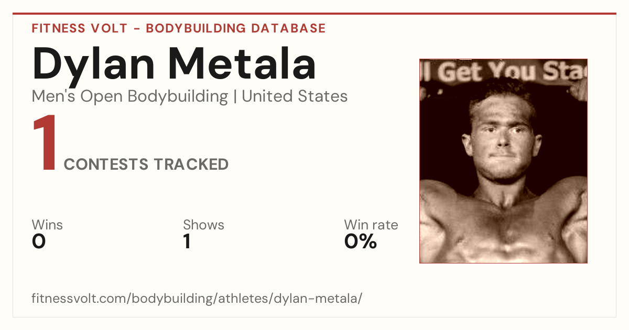Select the CONTESTS TRACKED label
629x330 pixels.
146,164
